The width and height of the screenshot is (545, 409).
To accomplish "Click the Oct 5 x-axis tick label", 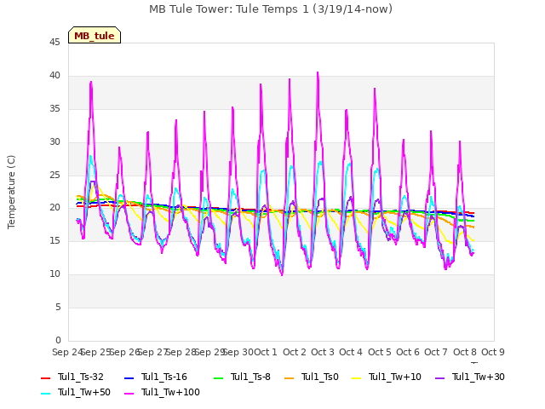I will click(380, 352).
